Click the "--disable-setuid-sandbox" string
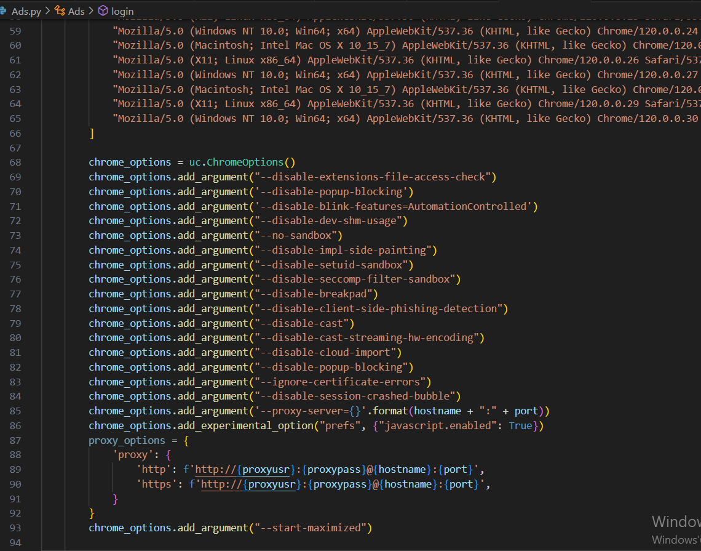The width and height of the screenshot is (701, 551). [x=331, y=265]
